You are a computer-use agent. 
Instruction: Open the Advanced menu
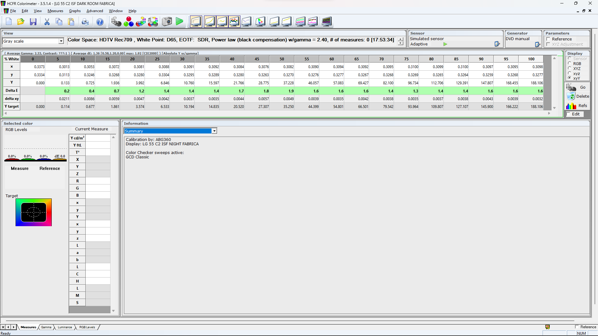(95, 11)
